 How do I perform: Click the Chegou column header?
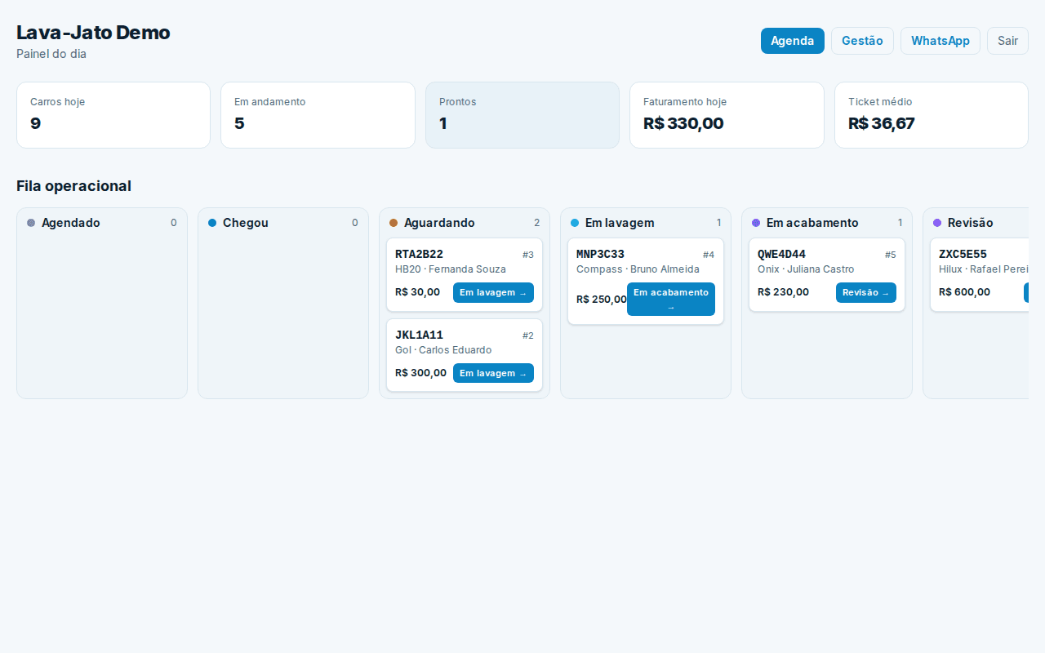pos(283,223)
